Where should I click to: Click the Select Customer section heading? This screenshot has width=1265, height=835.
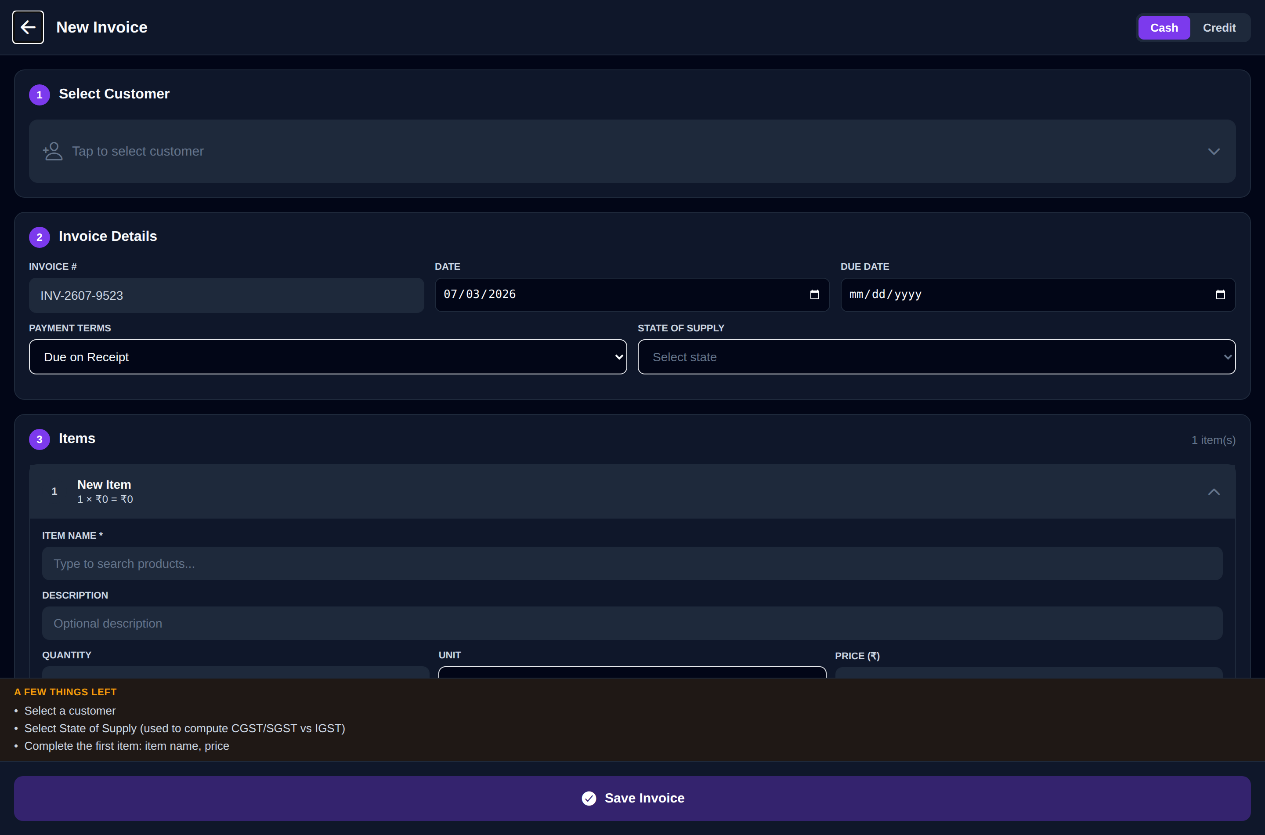point(114,94)
